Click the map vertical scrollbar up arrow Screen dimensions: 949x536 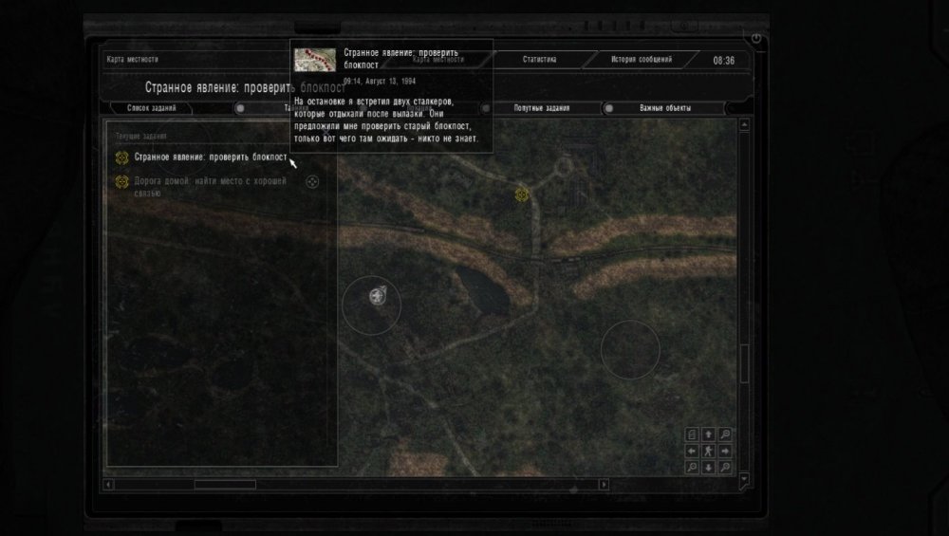744,125
